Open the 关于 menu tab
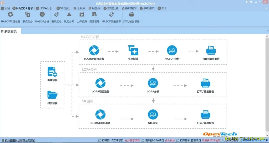The image size is (269, 143). tap(162, 8)
